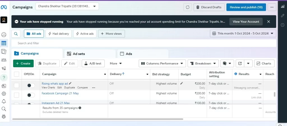Click the export share icon near Charts
287x126 pixels.
click(240, 64)
